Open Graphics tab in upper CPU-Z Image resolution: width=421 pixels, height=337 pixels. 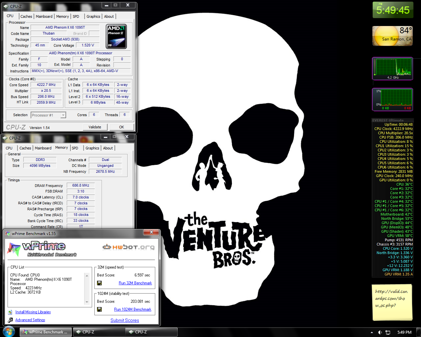click(93, 16)
